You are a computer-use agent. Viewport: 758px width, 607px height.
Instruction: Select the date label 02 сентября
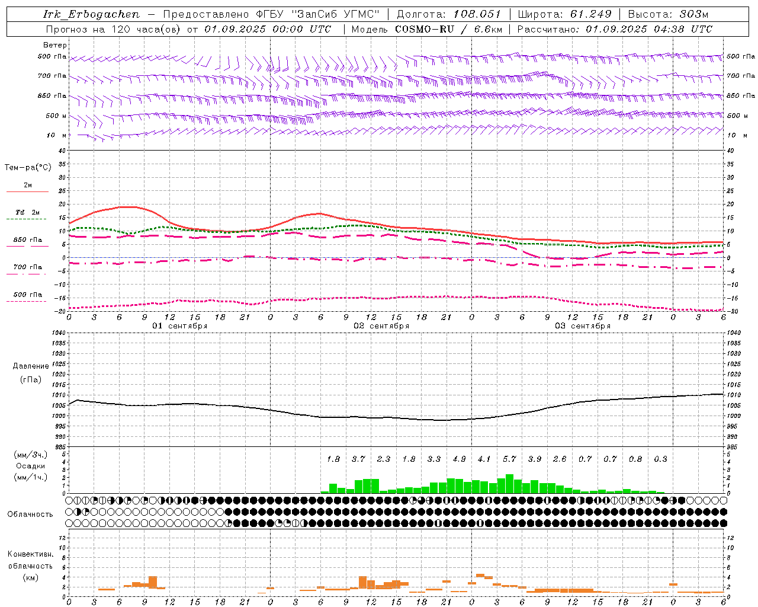381,326
